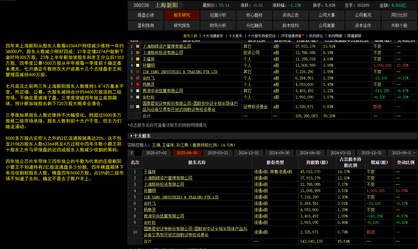Switch to 财务分析

coord(218,25)
